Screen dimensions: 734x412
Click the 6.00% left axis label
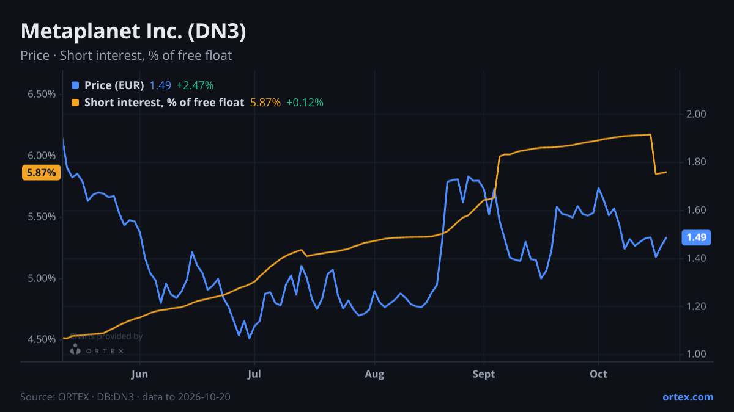[x=42, y=156]
